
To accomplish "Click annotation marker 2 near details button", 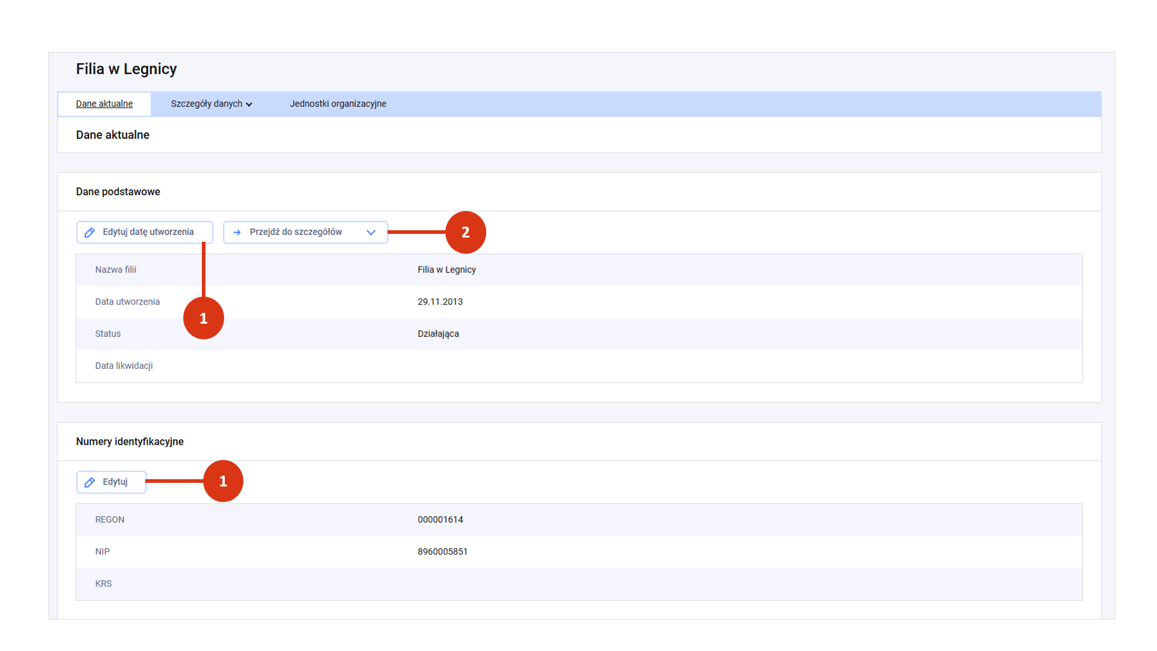I will (x=465, y=232).
